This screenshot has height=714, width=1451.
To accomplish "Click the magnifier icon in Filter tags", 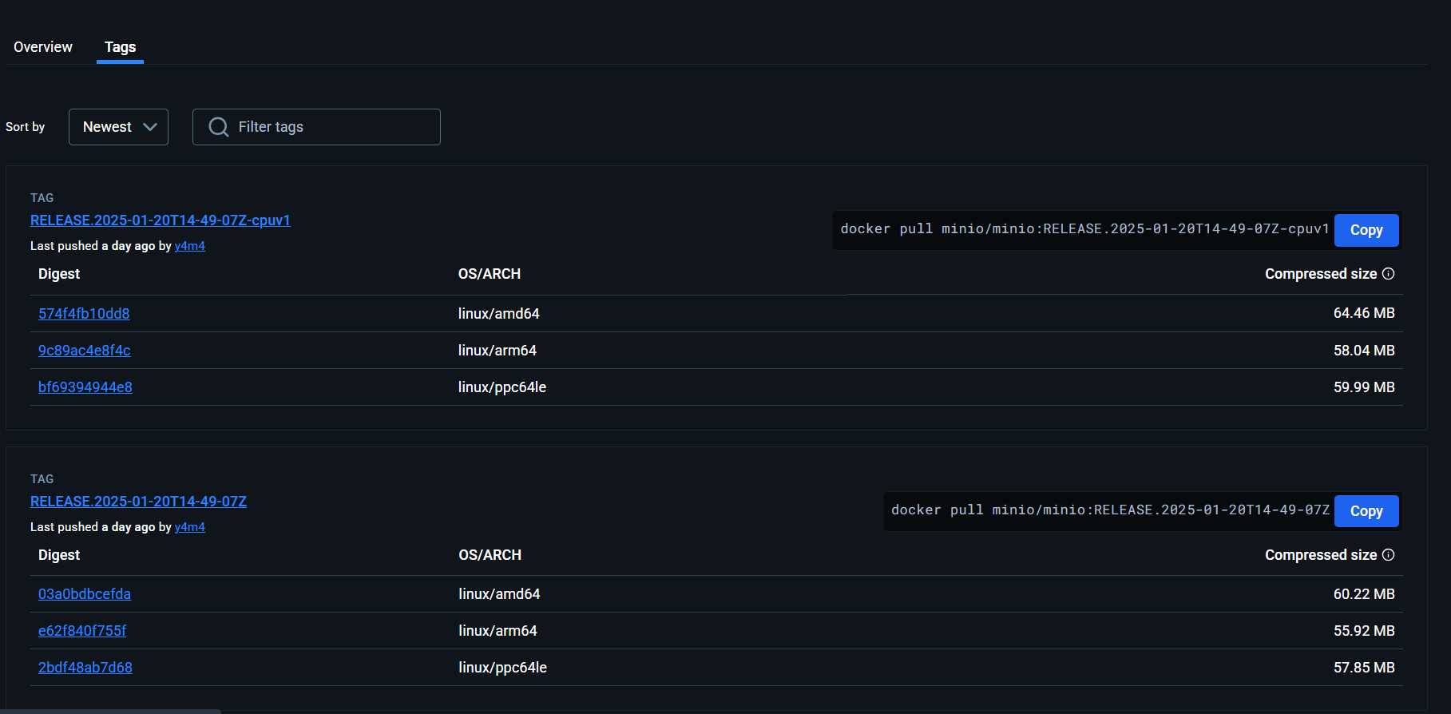I will coord(218,127).
